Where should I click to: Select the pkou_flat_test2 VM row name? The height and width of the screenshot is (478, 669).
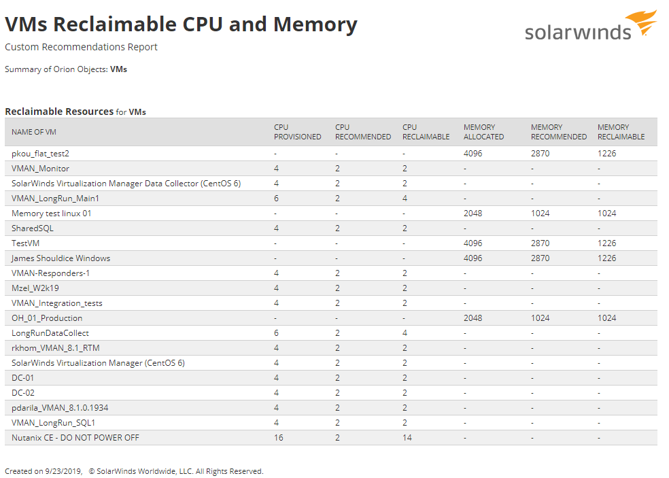tap(40, 154)
